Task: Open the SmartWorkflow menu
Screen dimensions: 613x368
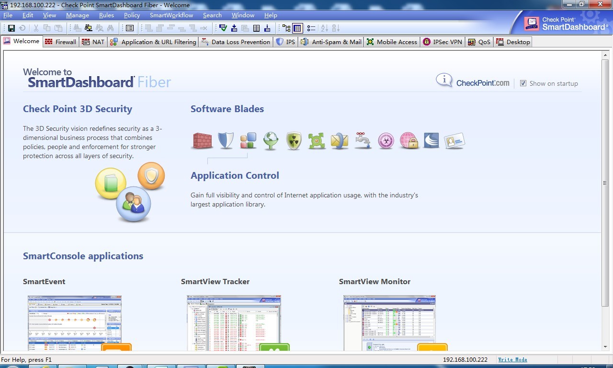Action: click(x=171, y=15)
